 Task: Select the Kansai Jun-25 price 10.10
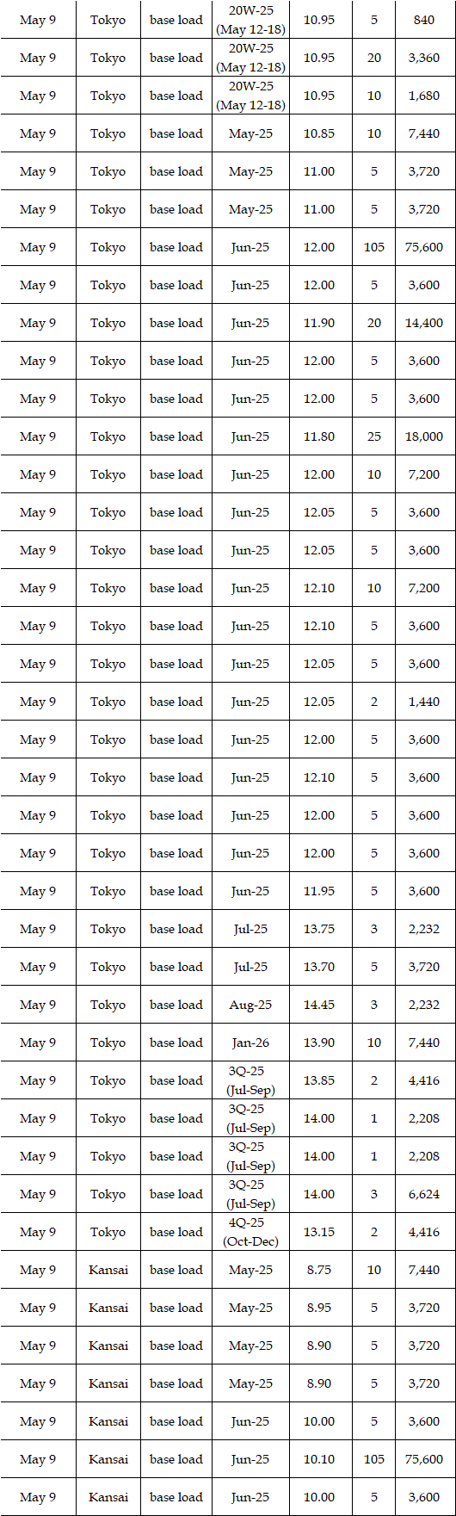tap(319, 1459)
